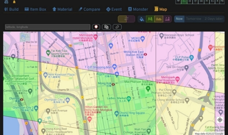The image size is (228, 135).
Task: Click the copy coordinates icon button
Action: tap(106, 27)
